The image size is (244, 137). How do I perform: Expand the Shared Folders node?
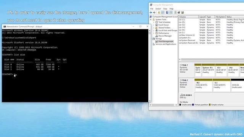click(x=154, y=28)
